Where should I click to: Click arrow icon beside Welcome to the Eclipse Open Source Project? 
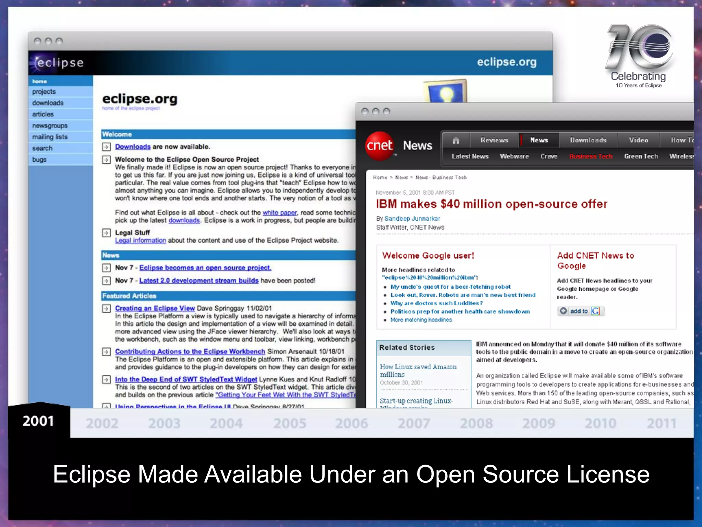[106, 160]
